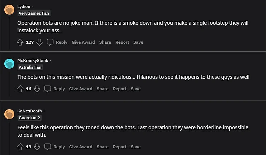Share McKrankyStank's comment

click(103, 89)
